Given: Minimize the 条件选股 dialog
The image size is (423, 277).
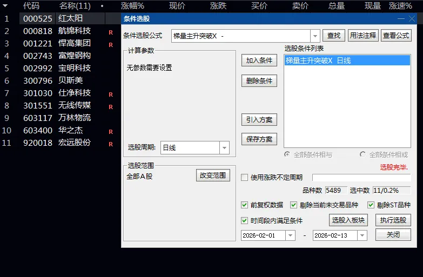Looking at the screenshot, I should pyautogui.click(x=401, y=18).
